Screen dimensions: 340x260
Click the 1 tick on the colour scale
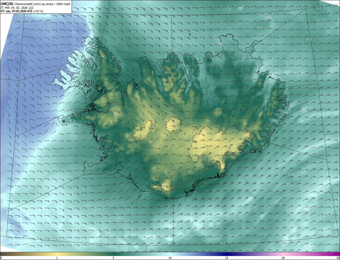[x=57, y=258]
